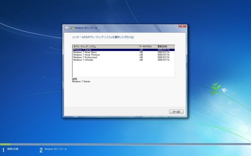Click date cell of Windows 7 Home Premium
251x156 pixels.
(x=163, y=55)
